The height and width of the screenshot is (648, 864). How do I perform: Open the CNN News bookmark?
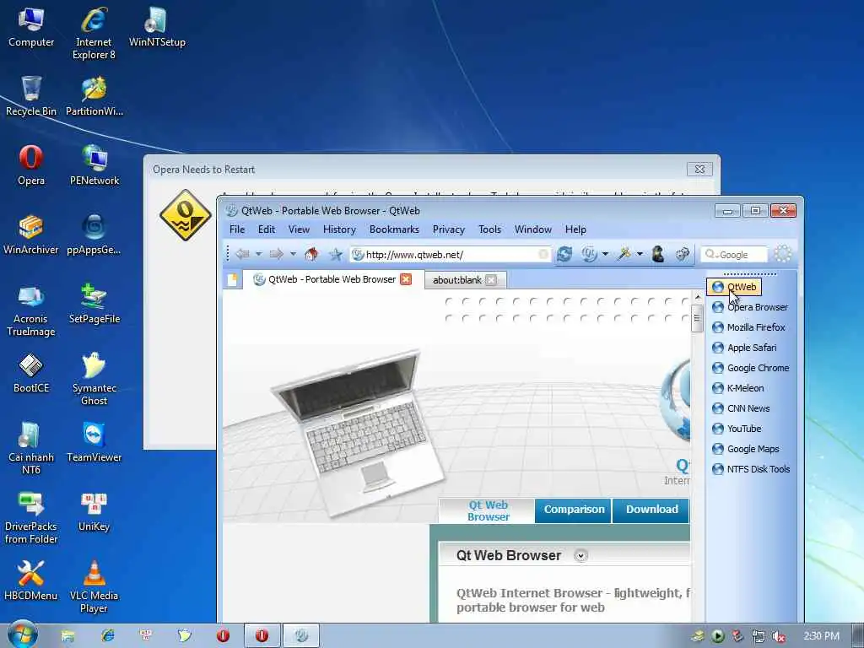741,408
